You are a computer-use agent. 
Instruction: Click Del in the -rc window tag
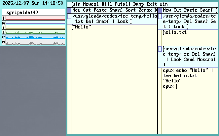[x=196, y=54]
